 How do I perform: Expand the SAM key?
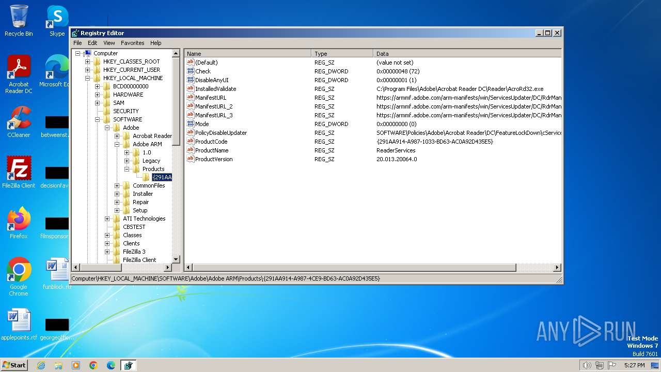(98, 103)
